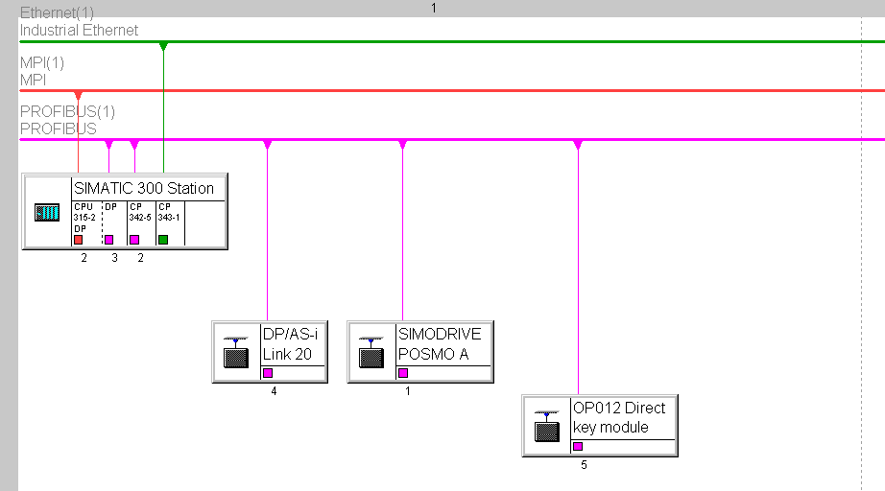Click the SIMATIC 300 Station title

pyautogui.click(x=144, y=188)
